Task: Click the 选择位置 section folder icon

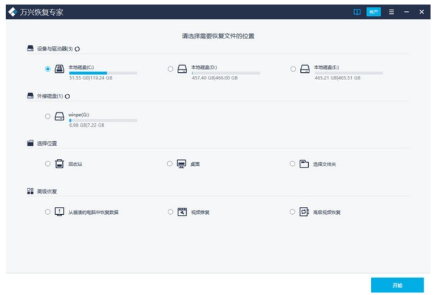Action: 30,143
